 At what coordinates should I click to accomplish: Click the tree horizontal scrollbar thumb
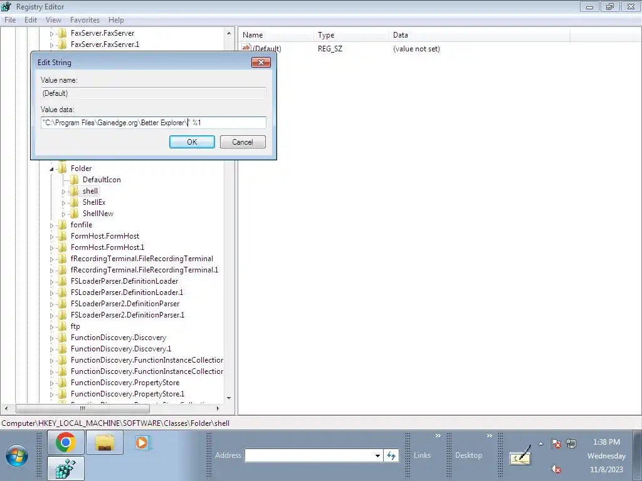pos(83,408)
